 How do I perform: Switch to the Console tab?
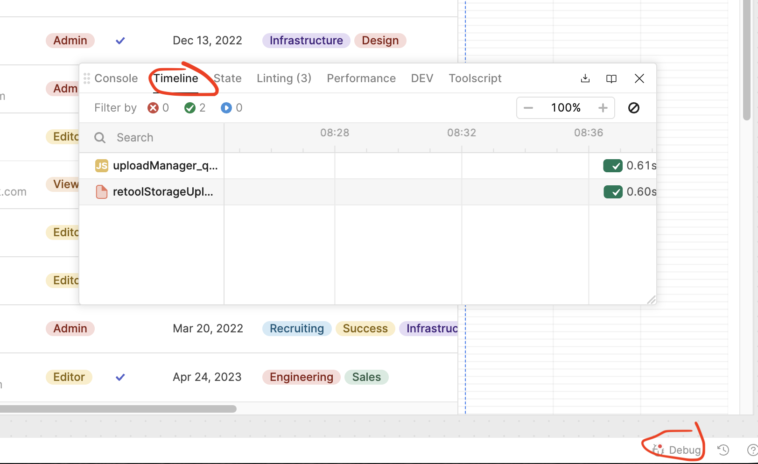pyautogui.click(x=116, y=78)
